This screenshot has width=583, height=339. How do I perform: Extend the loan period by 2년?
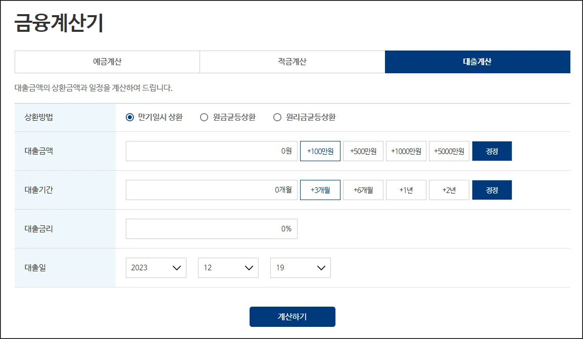tap(449, 189)
